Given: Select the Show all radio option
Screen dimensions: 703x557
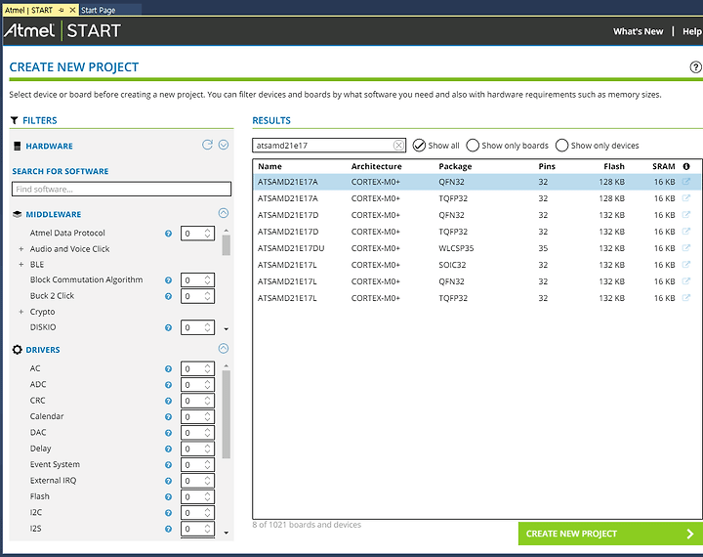Looking at the screenshot, I should pos(419,146).
